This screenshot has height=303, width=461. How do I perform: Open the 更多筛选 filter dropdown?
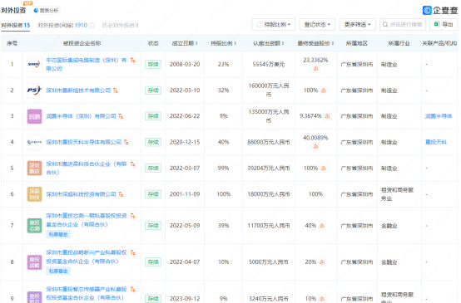coord(358,25)
